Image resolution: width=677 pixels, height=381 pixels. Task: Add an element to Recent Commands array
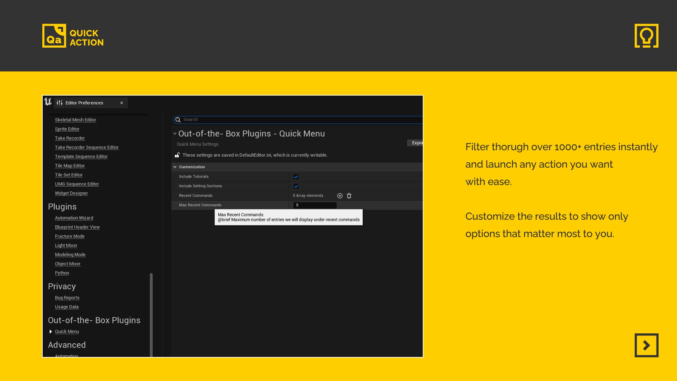pyautogui.click(x=340, y=196)
